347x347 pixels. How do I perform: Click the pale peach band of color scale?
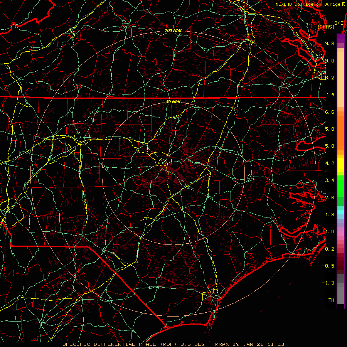point(340,79)
